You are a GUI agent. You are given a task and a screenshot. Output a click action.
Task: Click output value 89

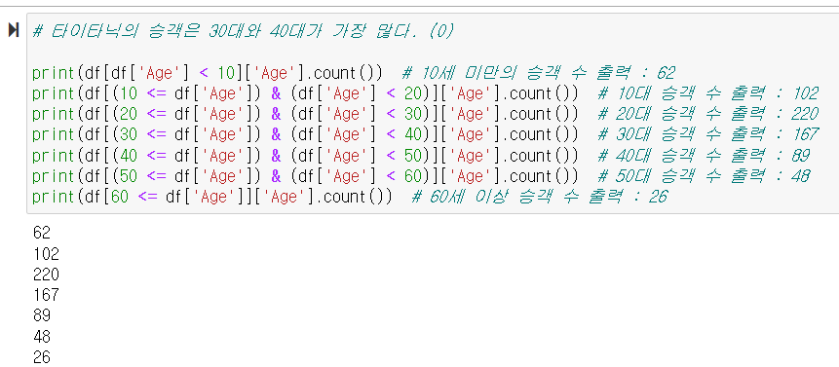click(x=41, y=315)
